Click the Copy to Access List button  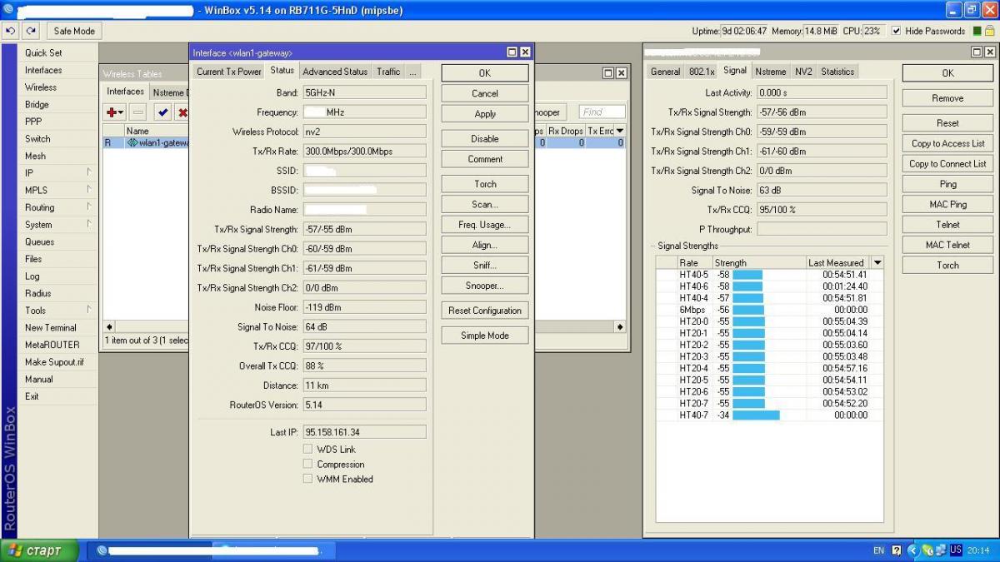[x=947, y=143]
